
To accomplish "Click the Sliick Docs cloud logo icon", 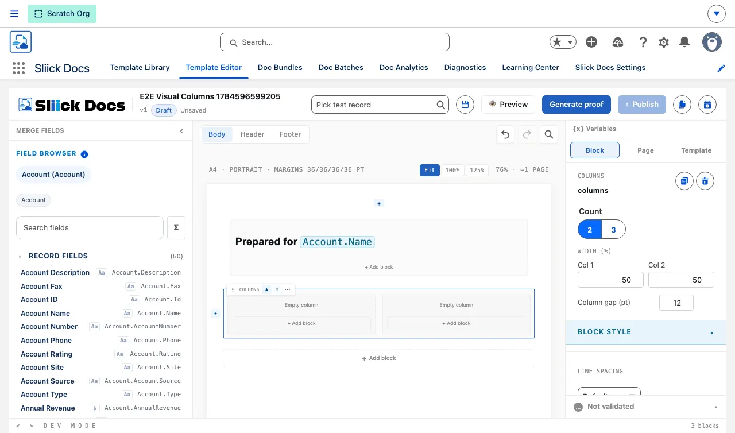I will [21, 42].
